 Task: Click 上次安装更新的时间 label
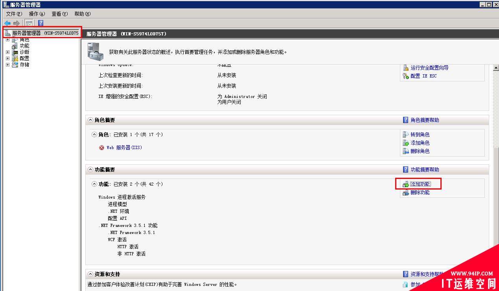[120, 86]
